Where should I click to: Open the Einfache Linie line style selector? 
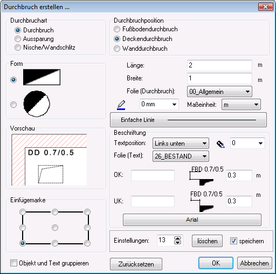coord(188,120)
